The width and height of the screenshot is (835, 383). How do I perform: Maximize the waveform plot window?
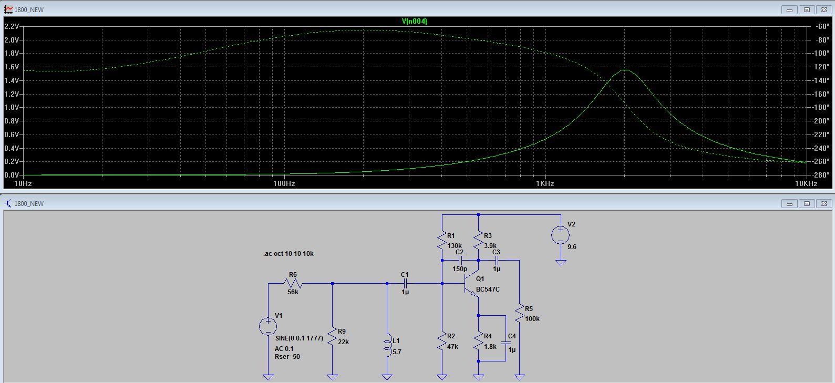coord(807,9)
